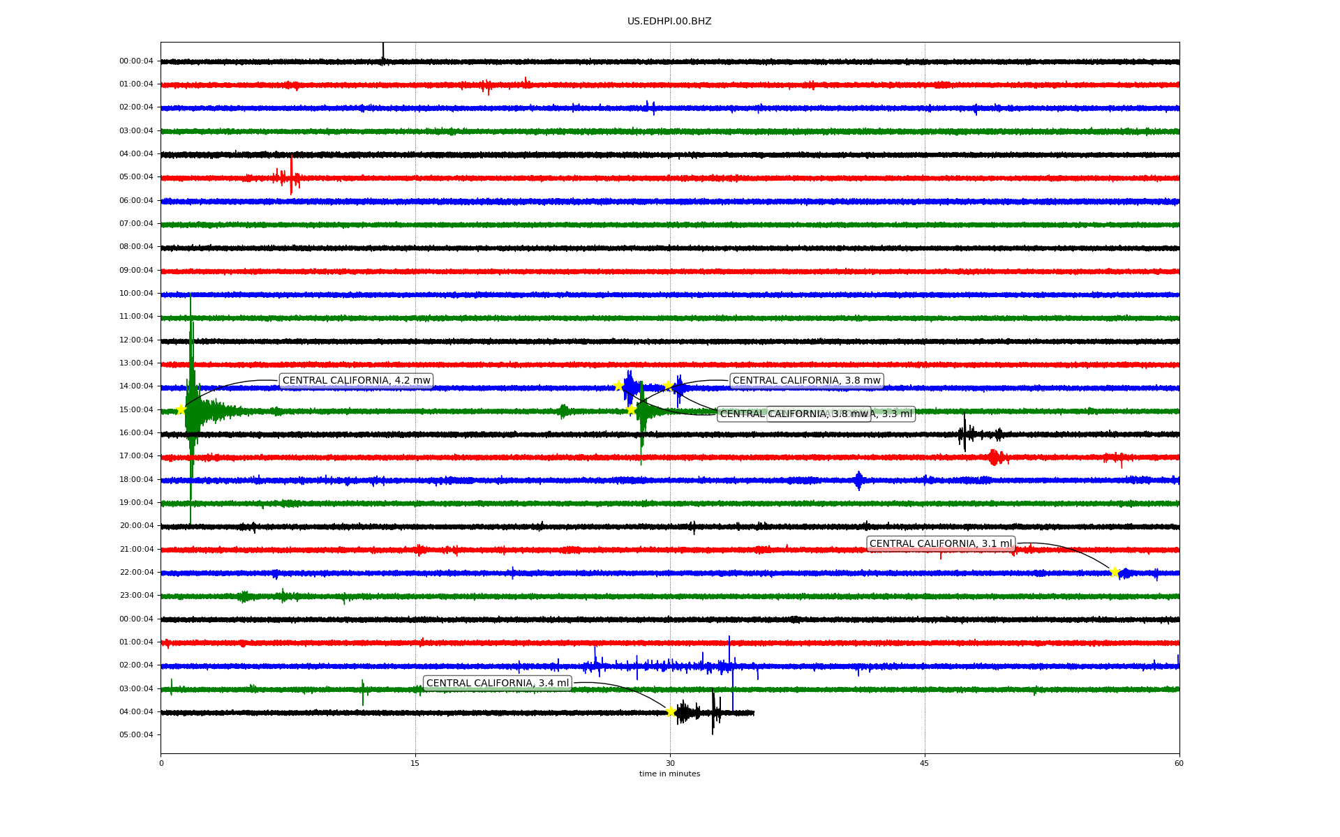Viewport: 1340px width, 837px height.
Task: Click the yellow star at minute 30 of the 14:00:04 trace
Action: [669, 385]
